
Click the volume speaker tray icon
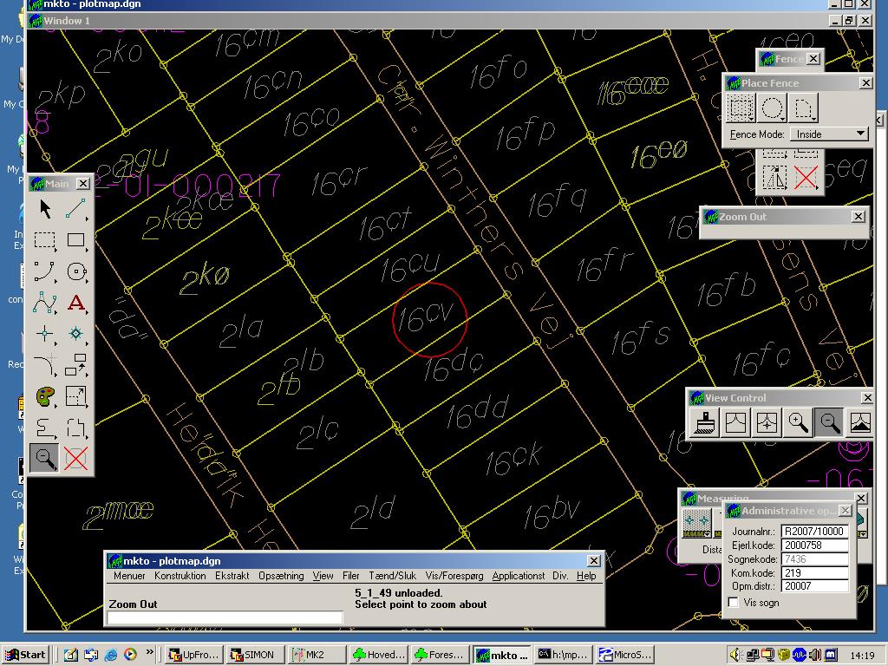(x=735, y=656)
